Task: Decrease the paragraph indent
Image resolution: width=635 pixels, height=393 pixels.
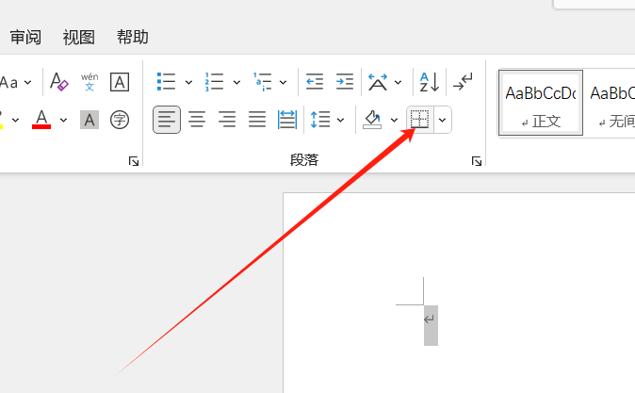Action: [x=315, y=82]
